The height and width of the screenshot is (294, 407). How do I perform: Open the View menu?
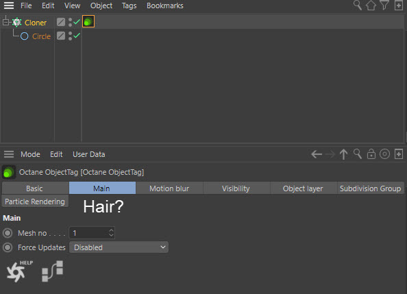(72, 5)
